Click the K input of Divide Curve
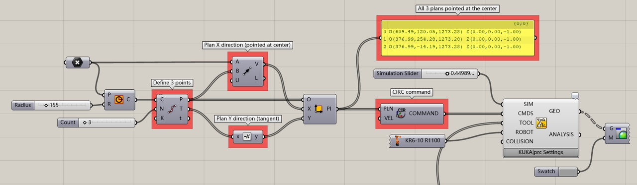 162,119
